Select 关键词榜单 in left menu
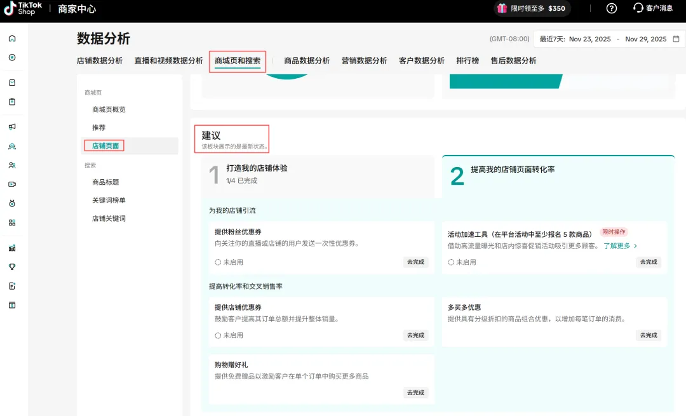The width and height of the screenshot is (686, 416). click(109, 200)
